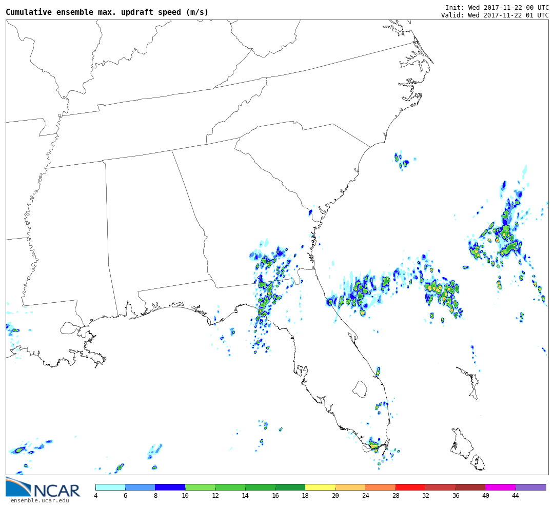554x507 pixels.
Task: Select the 'Init: Wed 2017-11-22 00 UTC' text
Action: [x=497, y=7]
